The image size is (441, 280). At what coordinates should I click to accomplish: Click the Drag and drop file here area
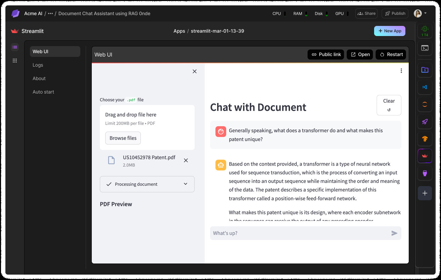147,127
